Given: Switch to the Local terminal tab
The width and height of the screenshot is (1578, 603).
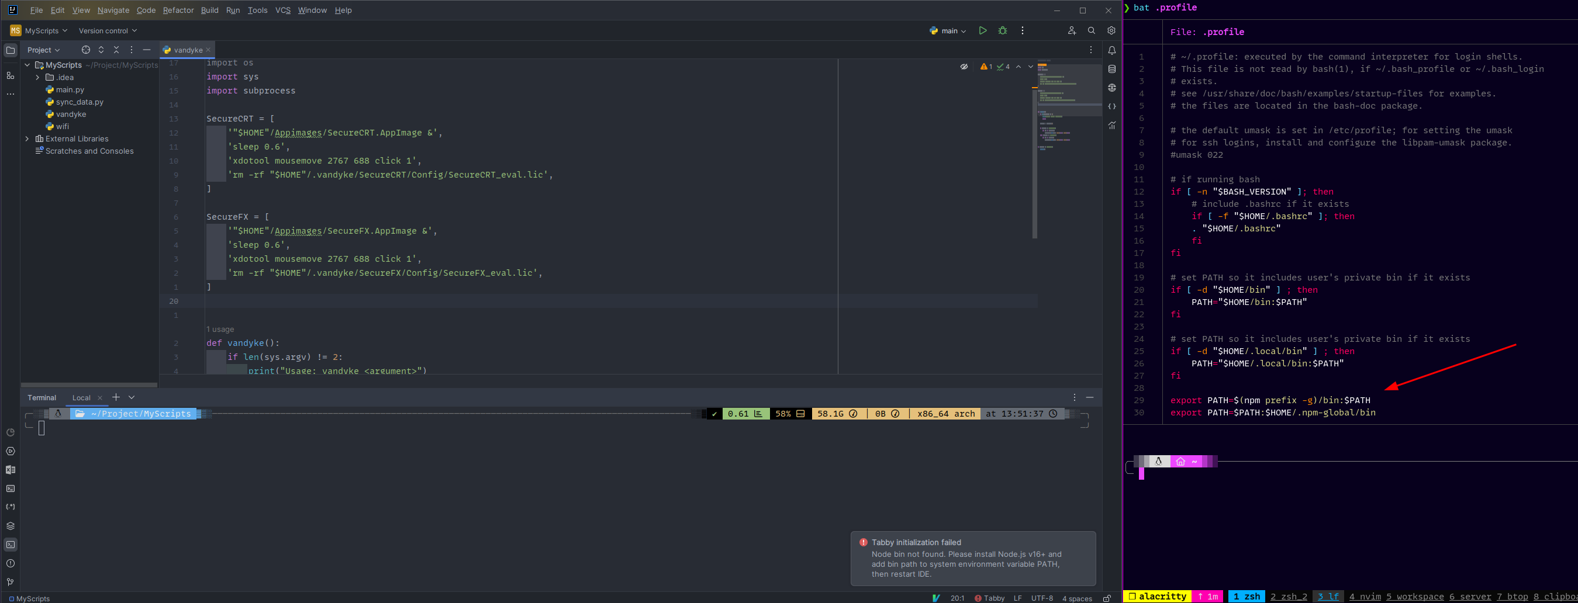Looking at the screenshot, I should click(x=81, y=397).
